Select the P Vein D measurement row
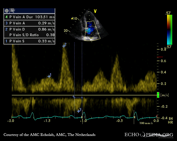177x141 pixels. (x=29, y=29)
